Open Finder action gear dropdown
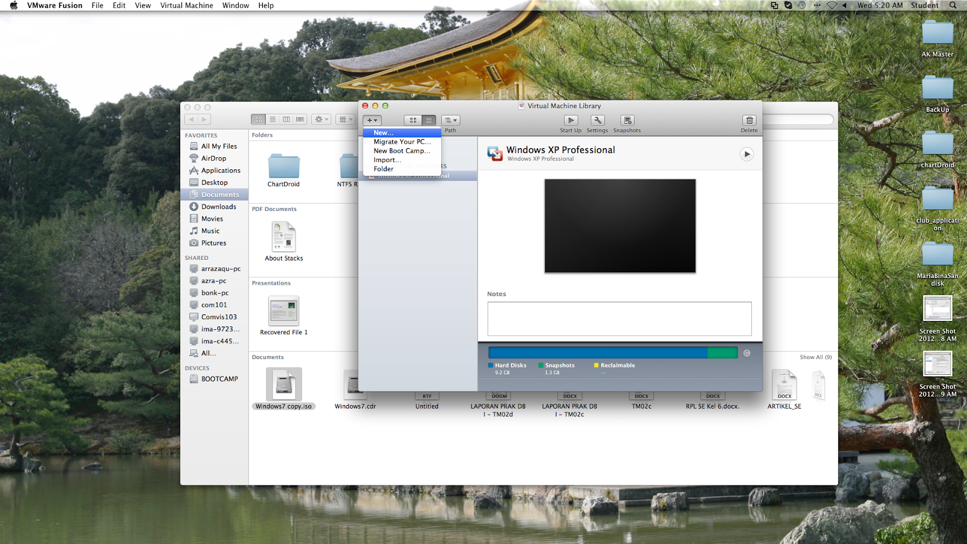 [321, 120]
